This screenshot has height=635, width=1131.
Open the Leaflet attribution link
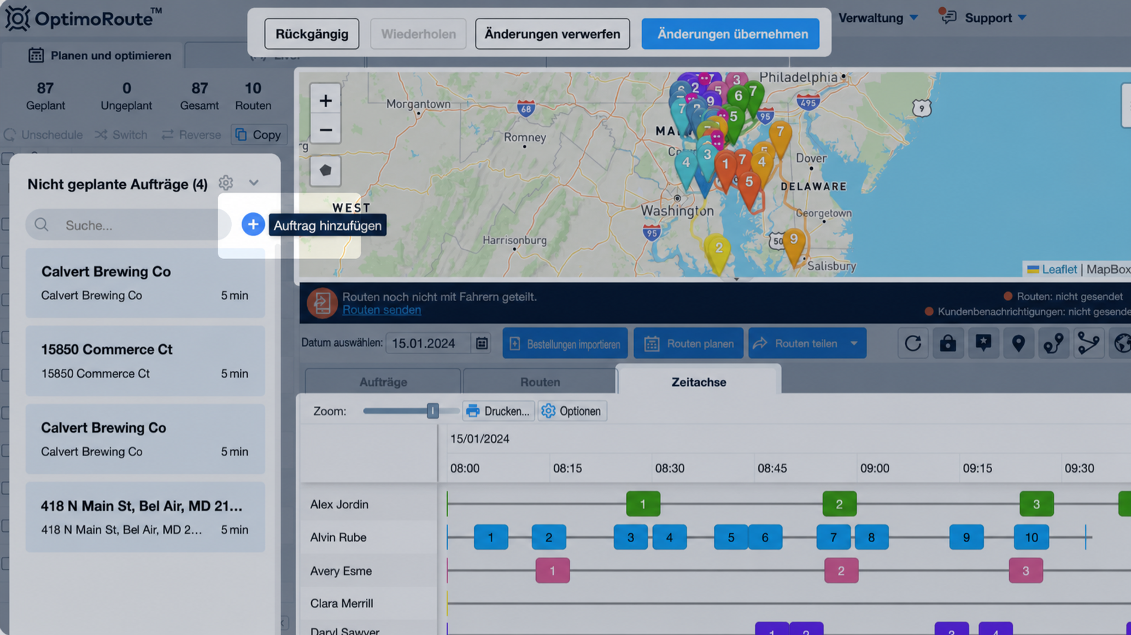pyautogui.click(x=1059, y=269)
